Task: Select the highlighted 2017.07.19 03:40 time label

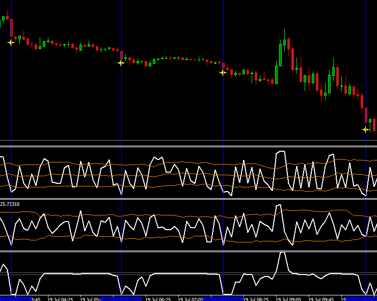Action: (x=15, y=299)
